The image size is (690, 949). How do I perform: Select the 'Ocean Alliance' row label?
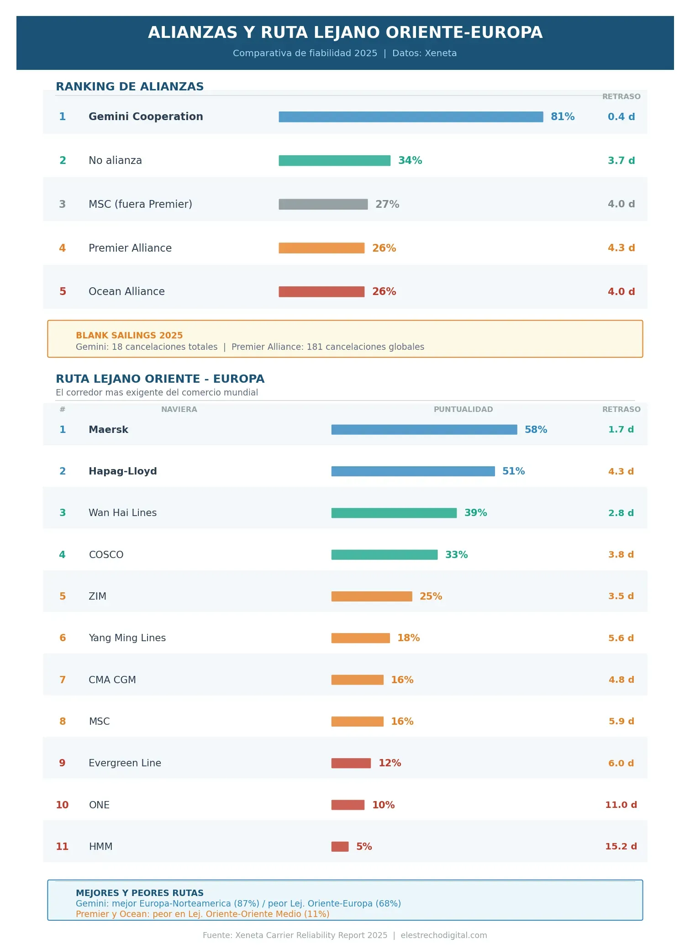pos(126,291)
